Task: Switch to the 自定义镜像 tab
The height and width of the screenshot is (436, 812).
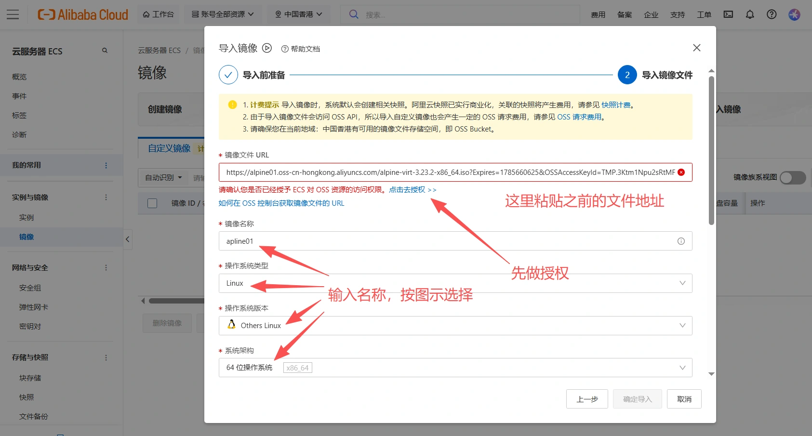Action: [169, 148]
